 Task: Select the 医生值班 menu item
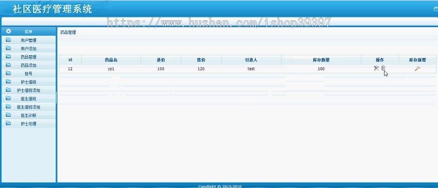29,99
